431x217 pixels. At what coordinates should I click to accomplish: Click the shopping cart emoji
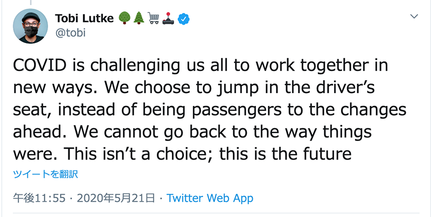(153, 19)
